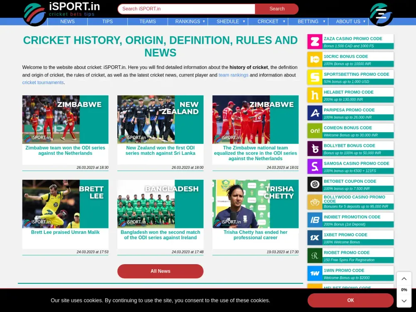Click the Zaza Casino Z icon

(315, 42)
